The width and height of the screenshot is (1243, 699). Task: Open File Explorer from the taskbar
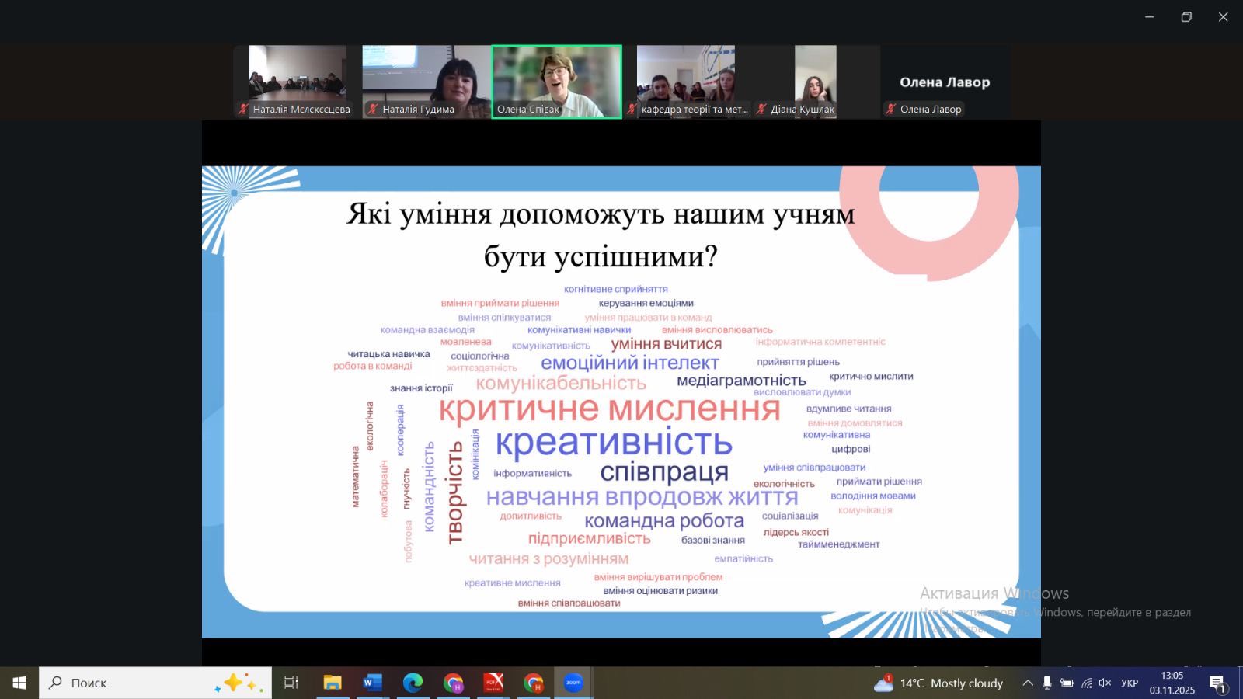point(333,683)
